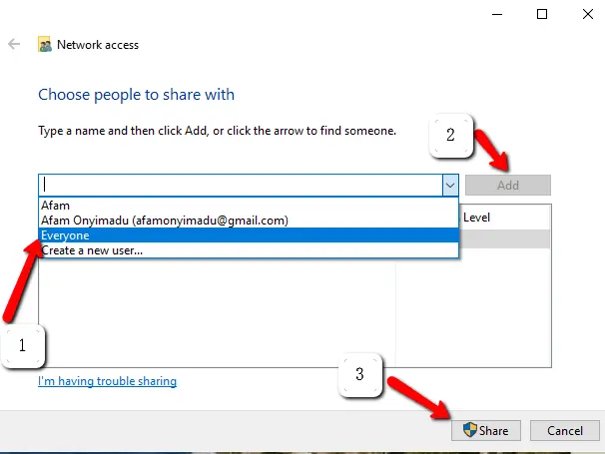Click the annotation box numbered 3
Screen dimensions: 605x454
pyautogui.click(x=360, y=374)
